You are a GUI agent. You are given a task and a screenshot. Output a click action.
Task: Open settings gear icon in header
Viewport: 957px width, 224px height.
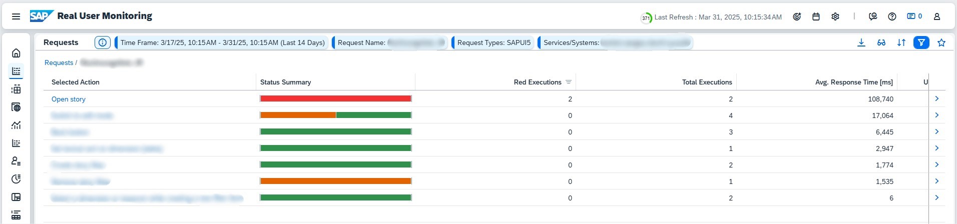[x=835, y=16]
